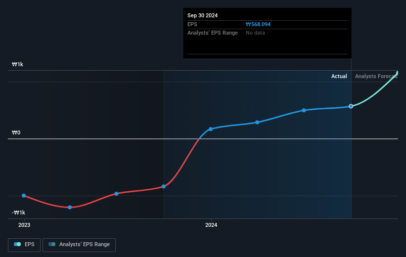Click the 2024 x-axis label

point(211,225)
